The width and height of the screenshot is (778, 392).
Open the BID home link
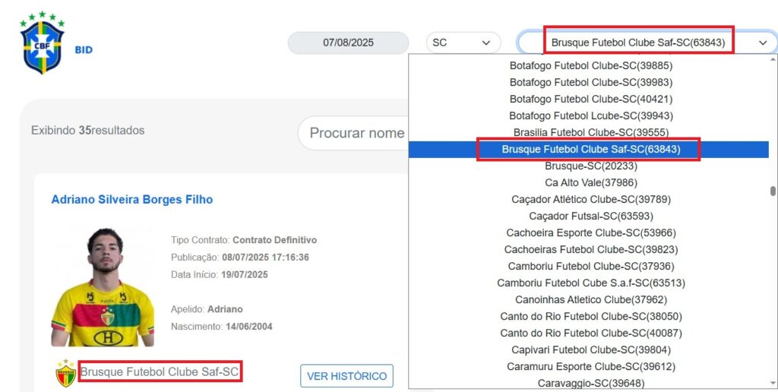click(x=84, y=49)
